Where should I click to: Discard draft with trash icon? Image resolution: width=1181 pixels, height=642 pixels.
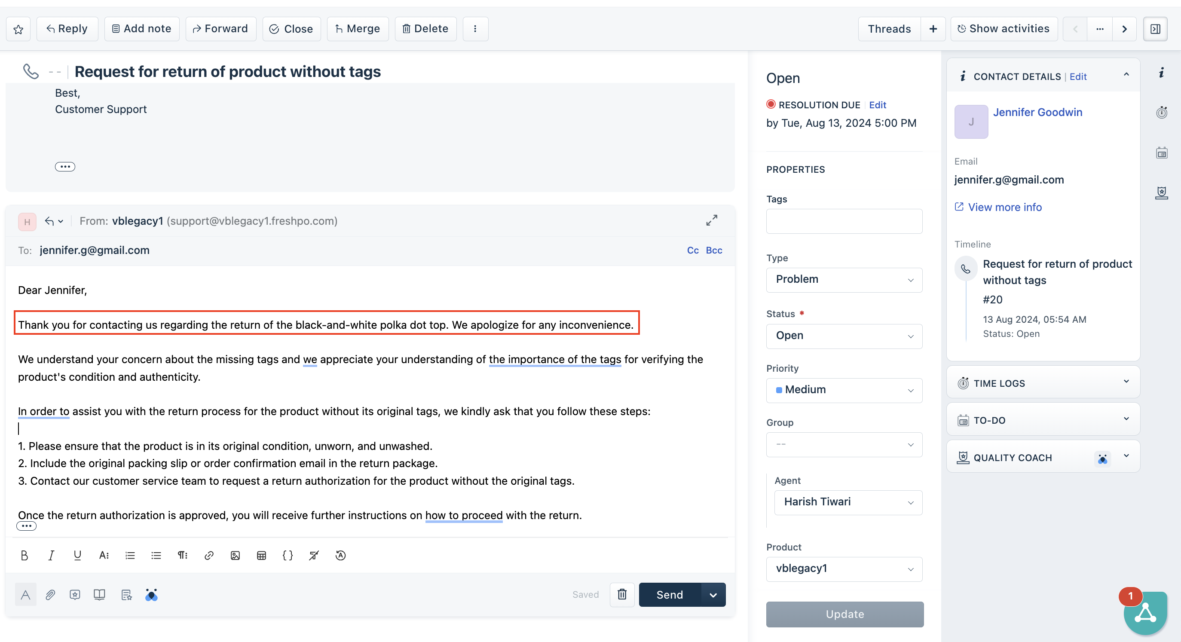(622, 594)
